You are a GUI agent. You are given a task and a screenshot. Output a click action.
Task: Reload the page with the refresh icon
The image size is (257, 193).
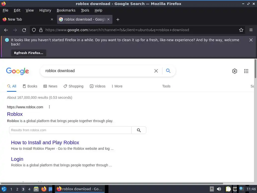tap(24, 30)
